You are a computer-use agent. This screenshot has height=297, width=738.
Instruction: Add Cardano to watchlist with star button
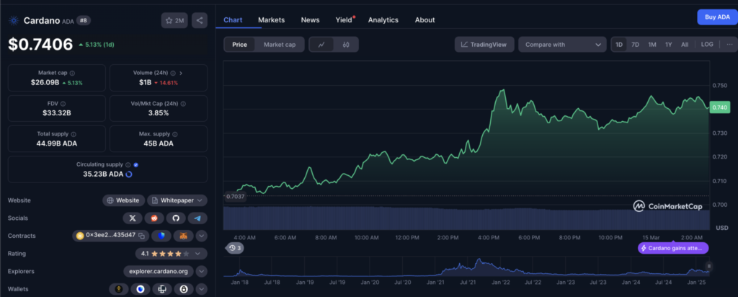pos(175,20)
